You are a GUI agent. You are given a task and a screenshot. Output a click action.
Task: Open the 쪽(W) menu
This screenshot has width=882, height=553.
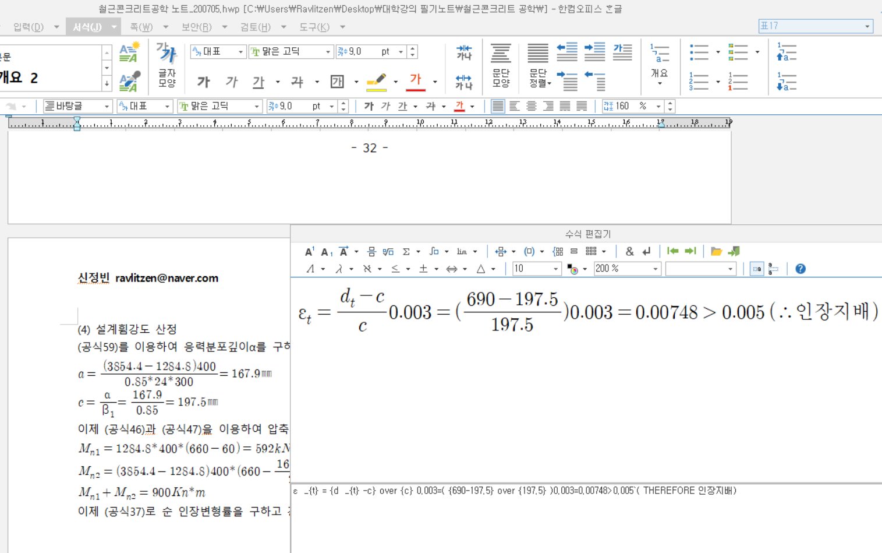click(x=141, y=27)
